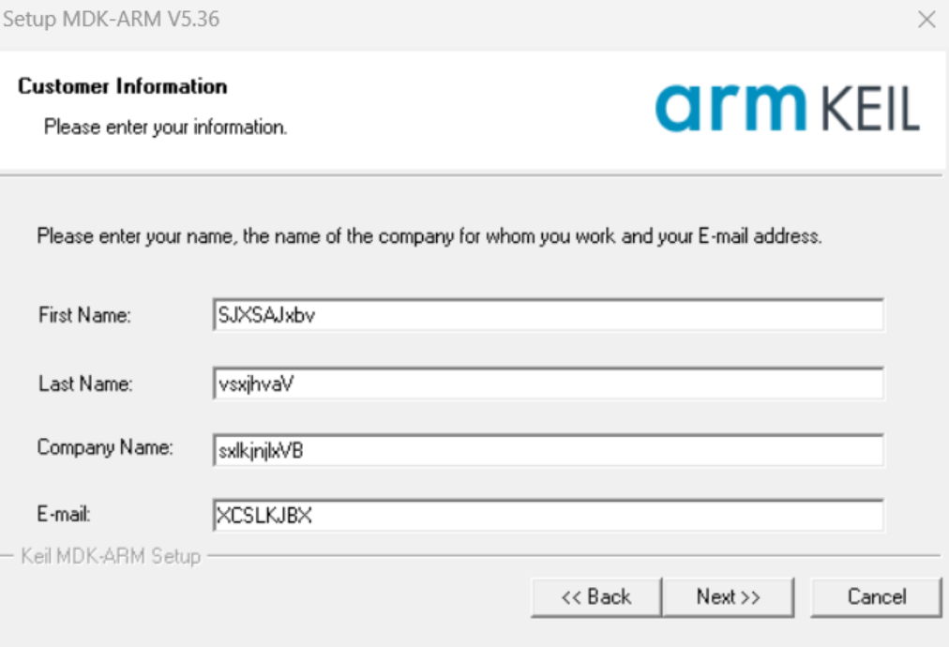This screenshot has width=949, height=647.
Task: Click the 'Last Name:' label
Action: pos(85,384)
